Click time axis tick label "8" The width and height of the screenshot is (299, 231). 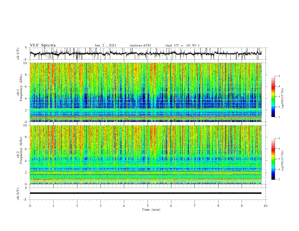[218, 206]
